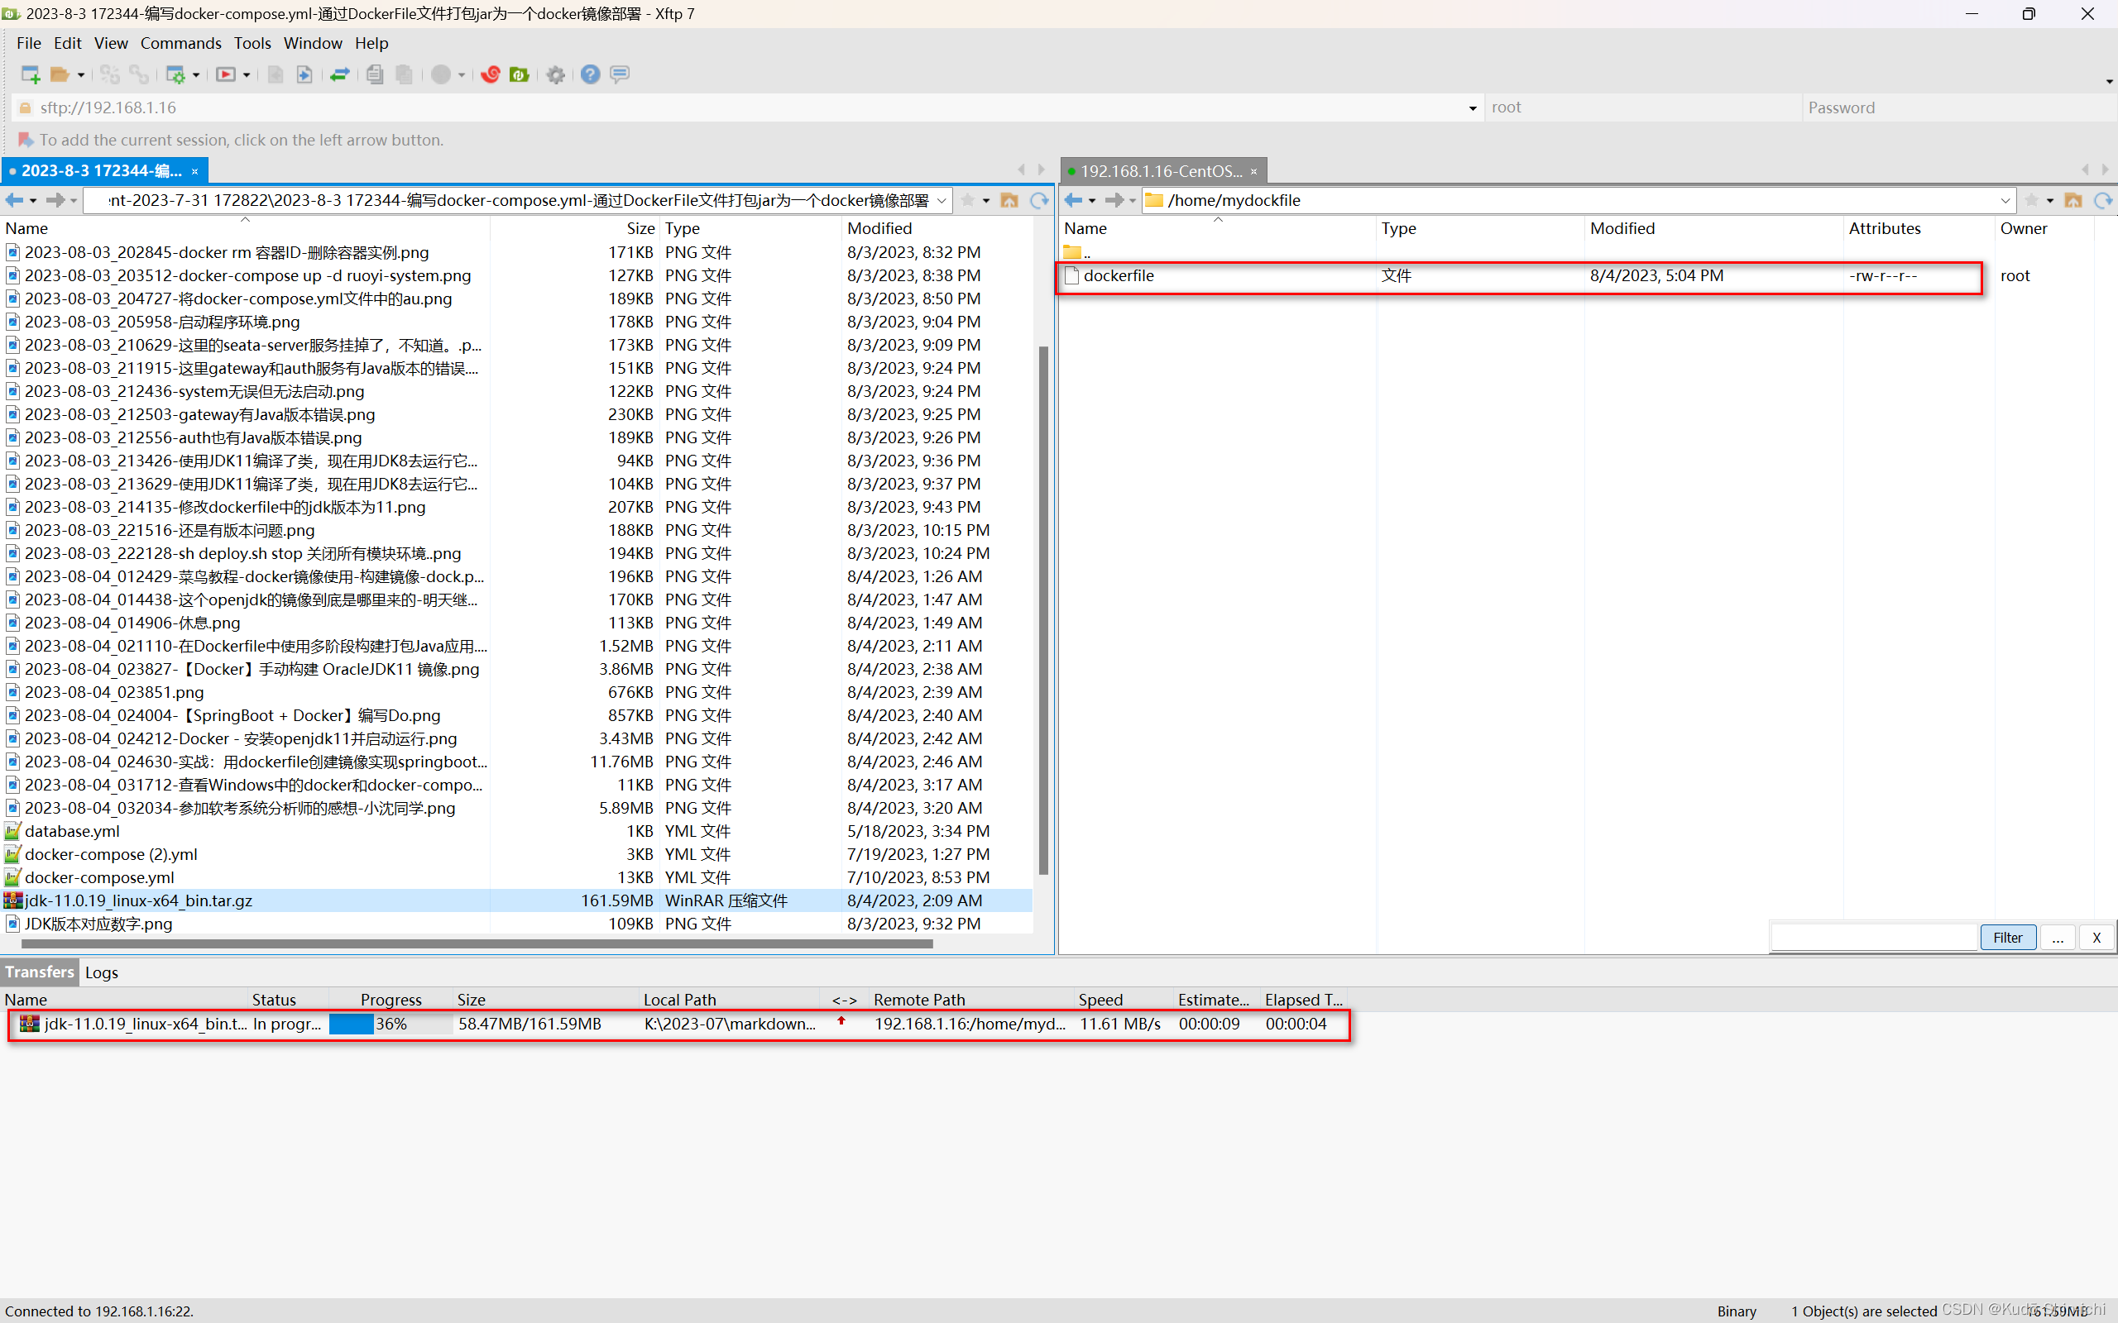Open the View menu
The image size is (2118, 1323).
click(111, 43)
